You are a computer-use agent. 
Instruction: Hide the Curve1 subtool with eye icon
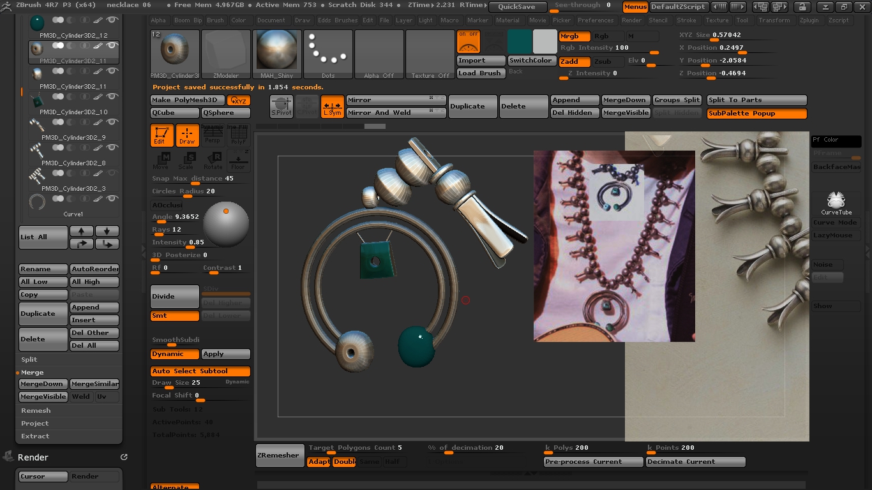112,198
